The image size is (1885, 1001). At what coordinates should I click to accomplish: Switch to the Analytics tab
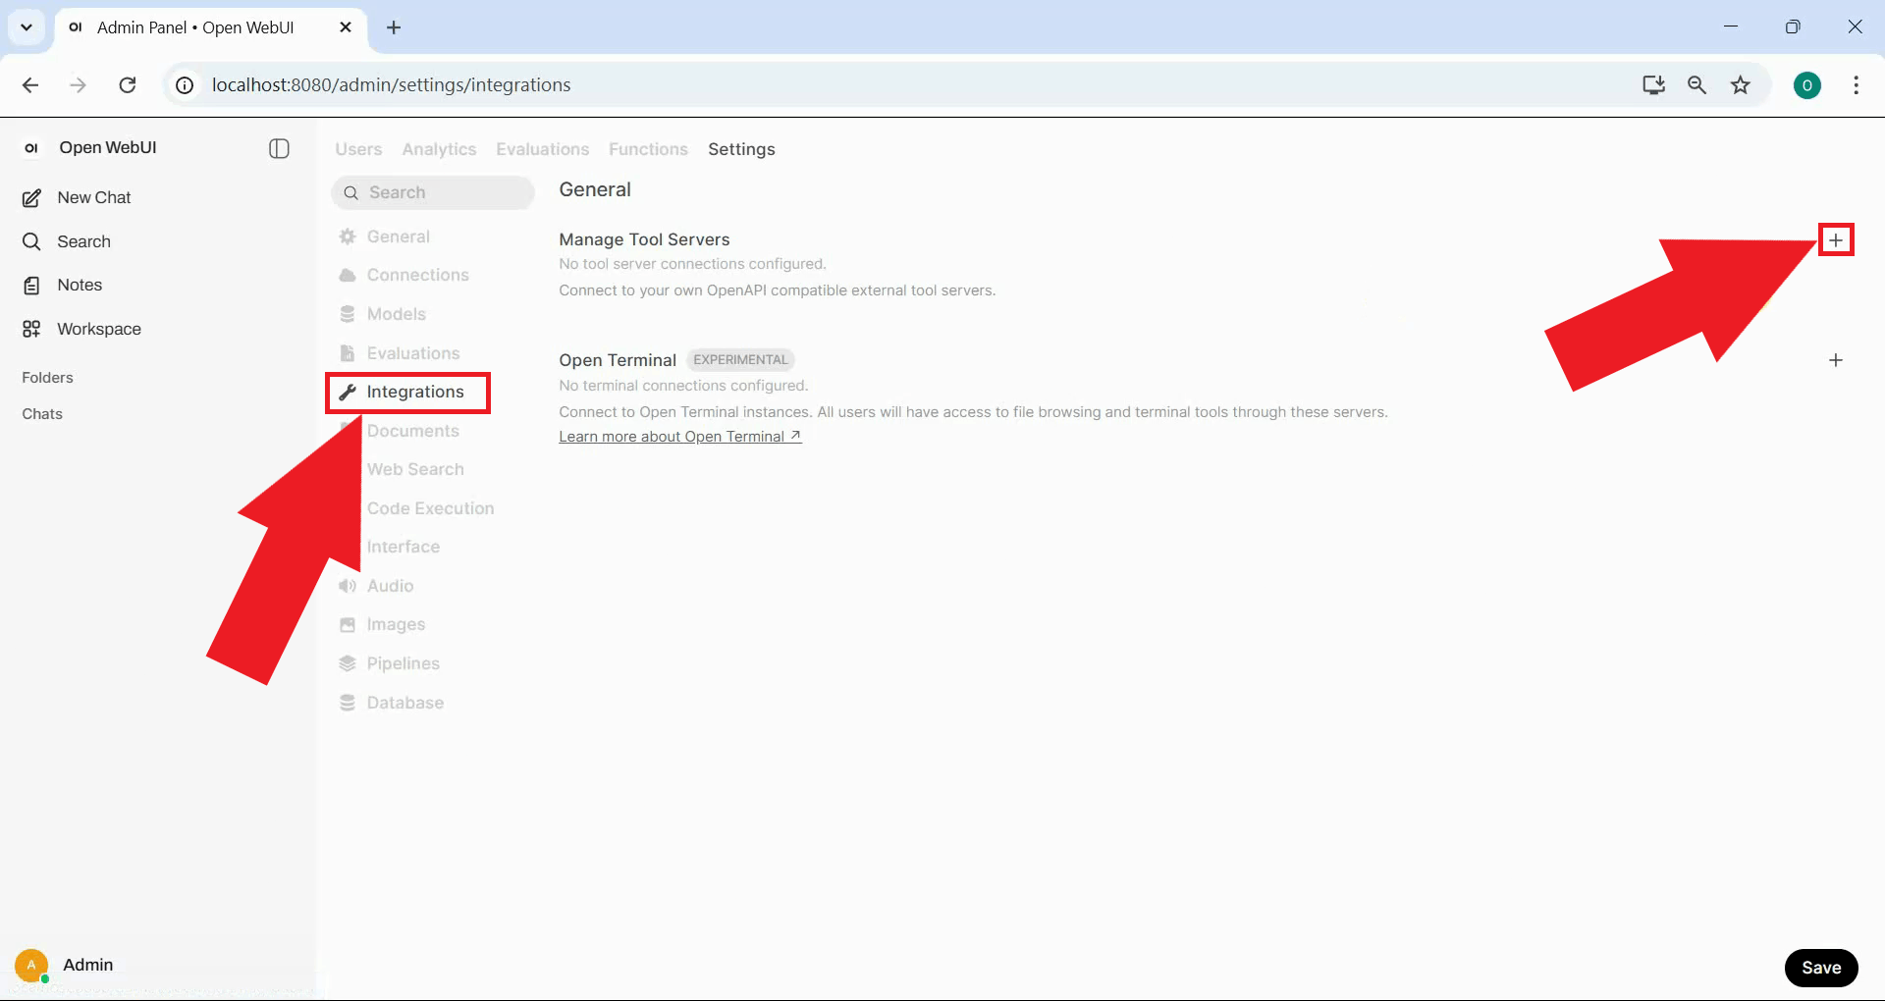(439, 149)
